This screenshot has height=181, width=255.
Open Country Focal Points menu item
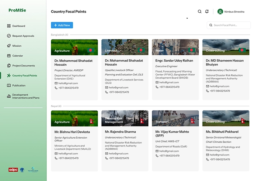[24, 76]
